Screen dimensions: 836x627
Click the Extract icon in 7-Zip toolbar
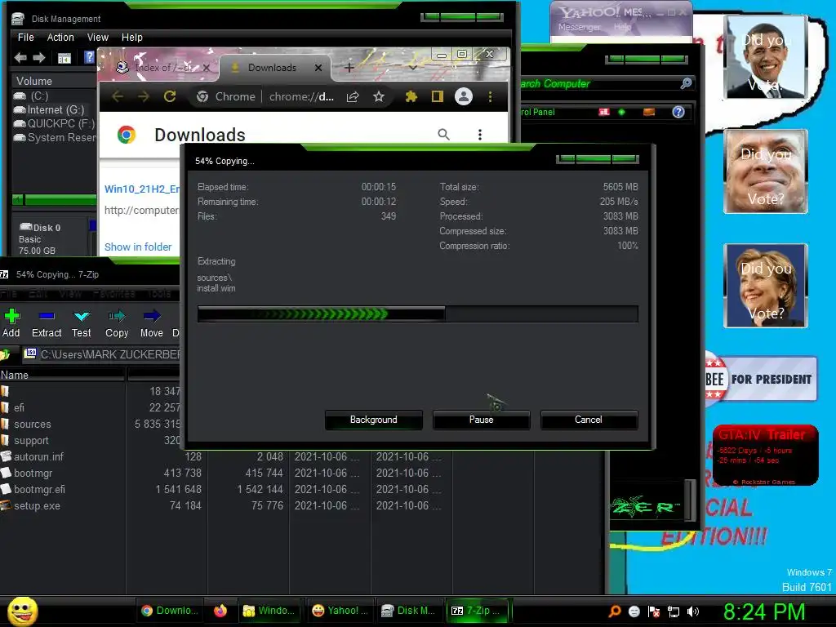47,323
